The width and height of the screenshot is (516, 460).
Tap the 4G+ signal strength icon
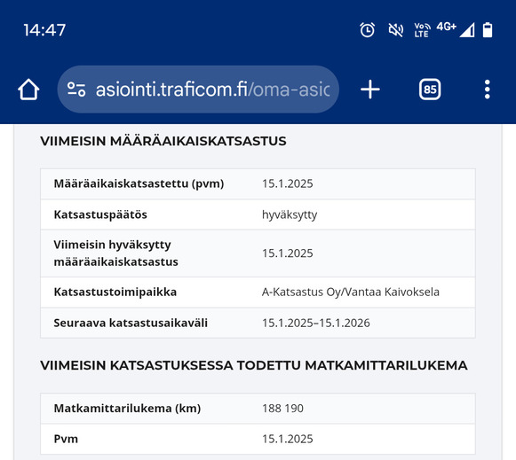pyautogui.click(x=456, y=30)
